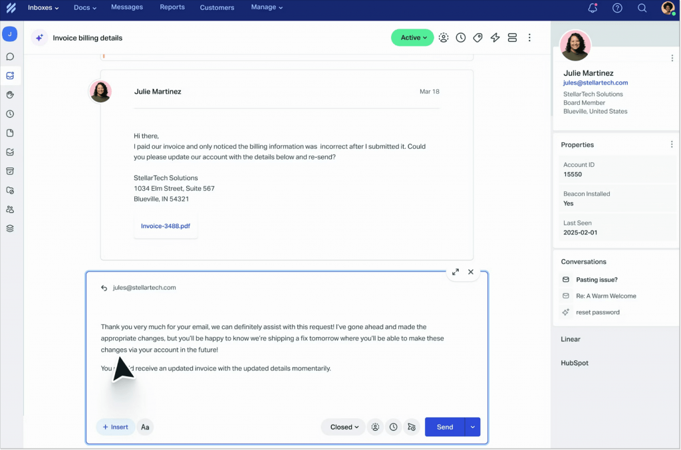Click the Last Seen value 2025-02-01
This screenshot has height=450, width=681.
click(580, 233)
